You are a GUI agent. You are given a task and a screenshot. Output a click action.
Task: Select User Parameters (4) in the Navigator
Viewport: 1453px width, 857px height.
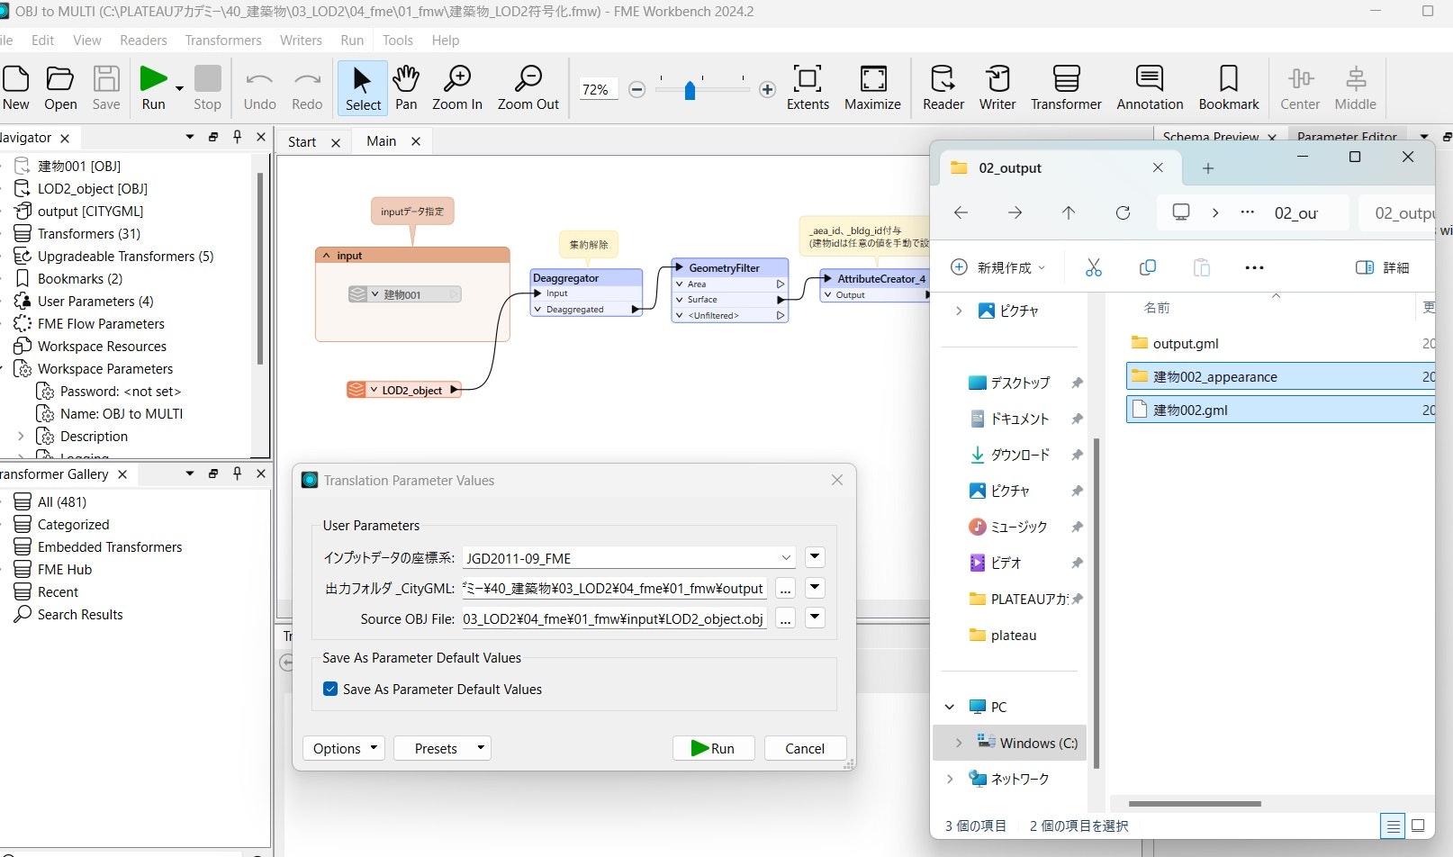(95, 301)
